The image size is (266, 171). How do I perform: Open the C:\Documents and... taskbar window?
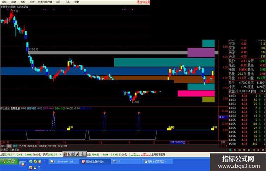(64, 162)
